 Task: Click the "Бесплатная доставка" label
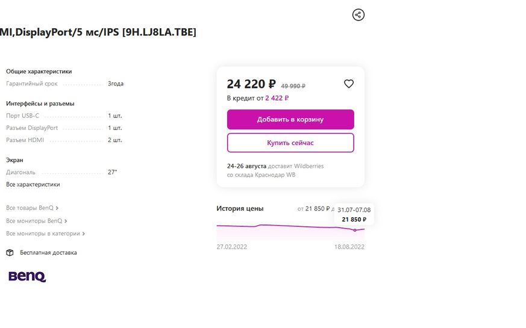(48, 253)
